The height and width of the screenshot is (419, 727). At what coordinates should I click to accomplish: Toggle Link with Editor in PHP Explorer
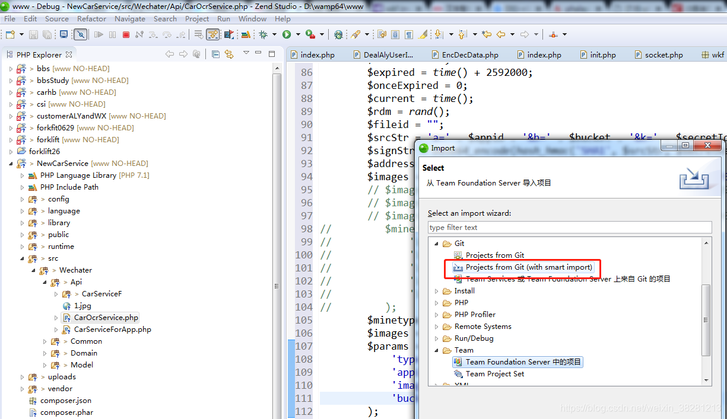tap(228, 54)
